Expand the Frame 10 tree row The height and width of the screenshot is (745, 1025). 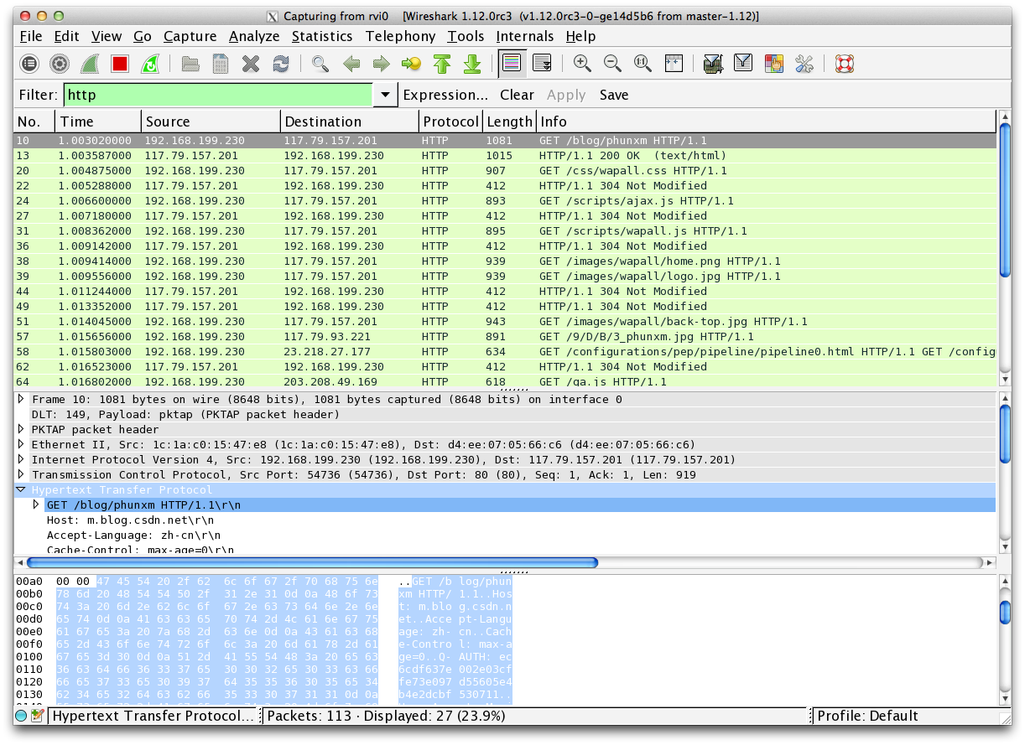22,399
